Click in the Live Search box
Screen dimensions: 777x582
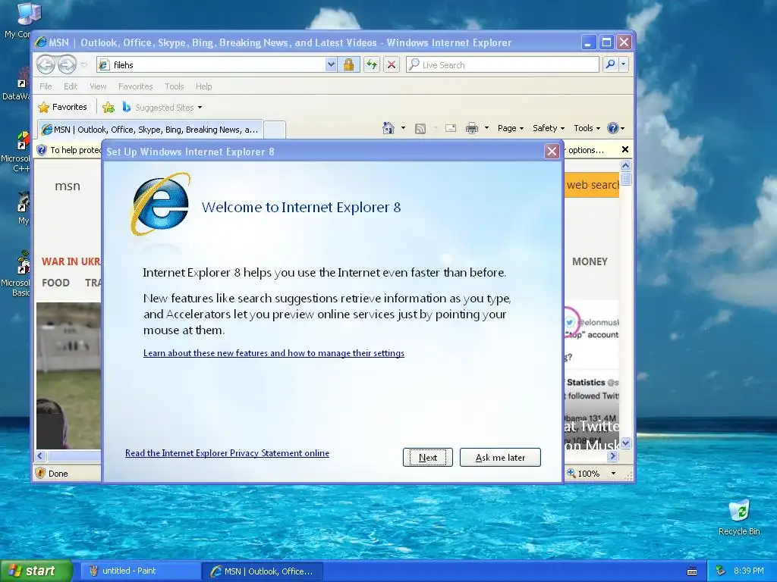click(x=502, y=65)
